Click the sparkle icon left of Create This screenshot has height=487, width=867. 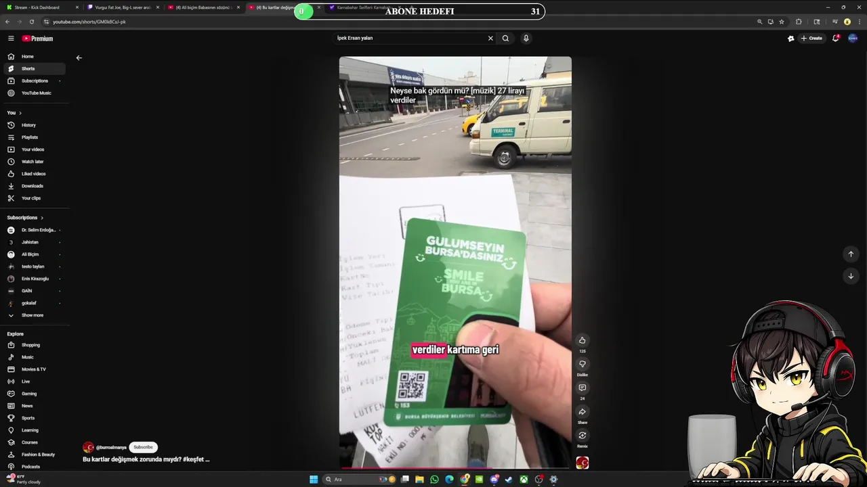[x=790, y=39]
